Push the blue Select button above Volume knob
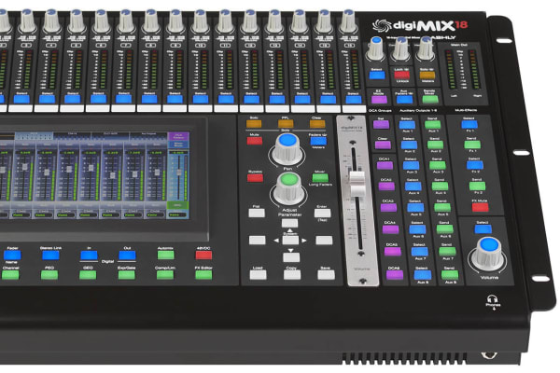Image resolution: width=560 pixels, height=373 pixels. 483,228
